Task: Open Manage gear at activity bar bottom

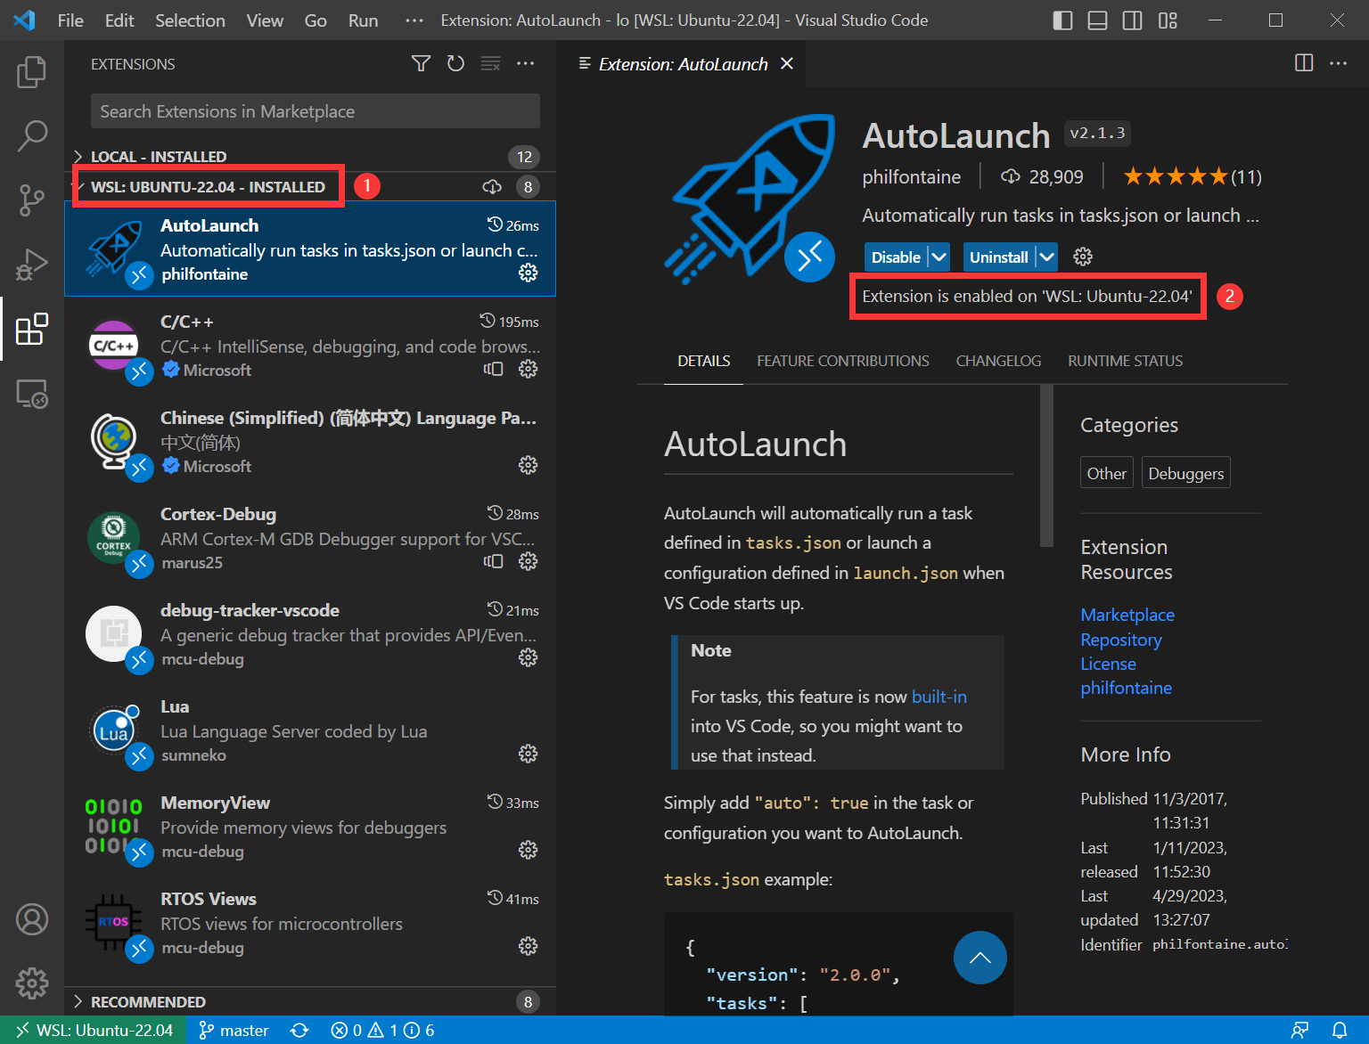Action: (x=32, y=983)
